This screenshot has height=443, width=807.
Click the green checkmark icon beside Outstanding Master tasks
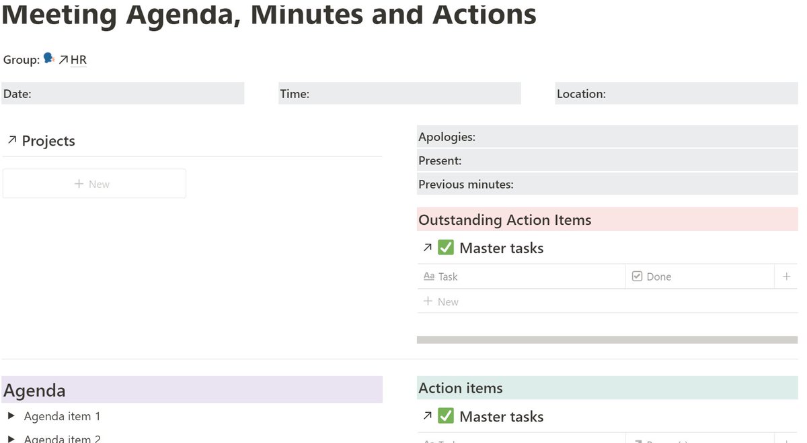(445, 248)
